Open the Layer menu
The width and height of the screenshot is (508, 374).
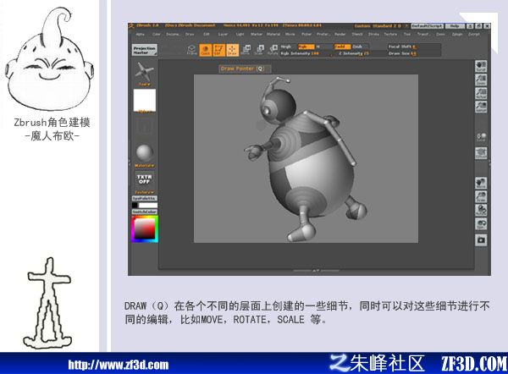[223, 35]
